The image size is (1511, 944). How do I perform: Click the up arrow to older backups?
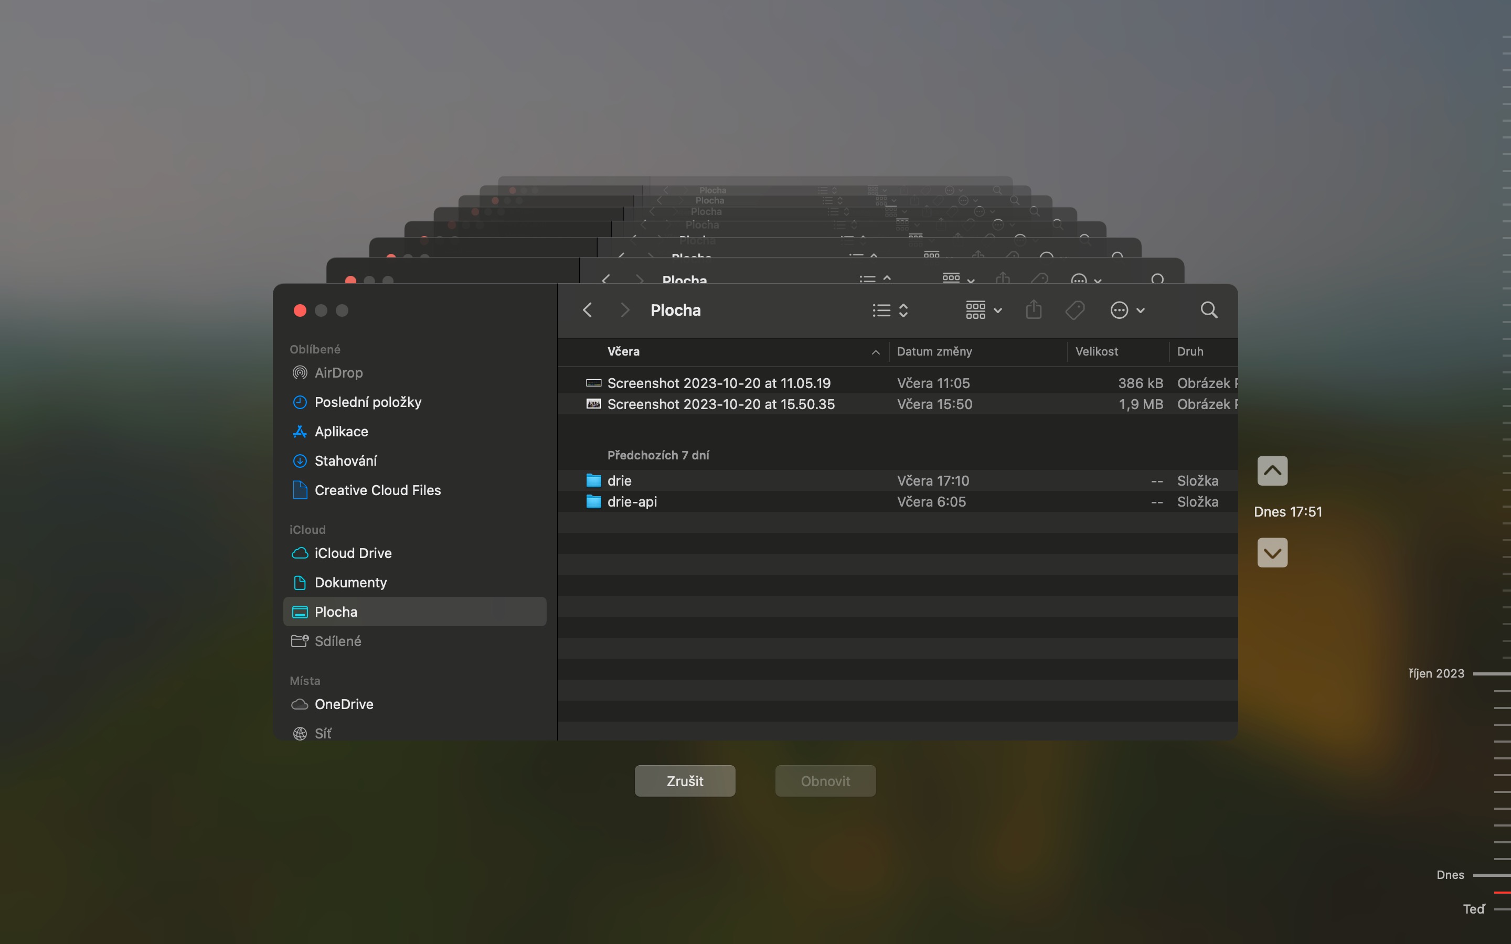[x=1272, y=471]
